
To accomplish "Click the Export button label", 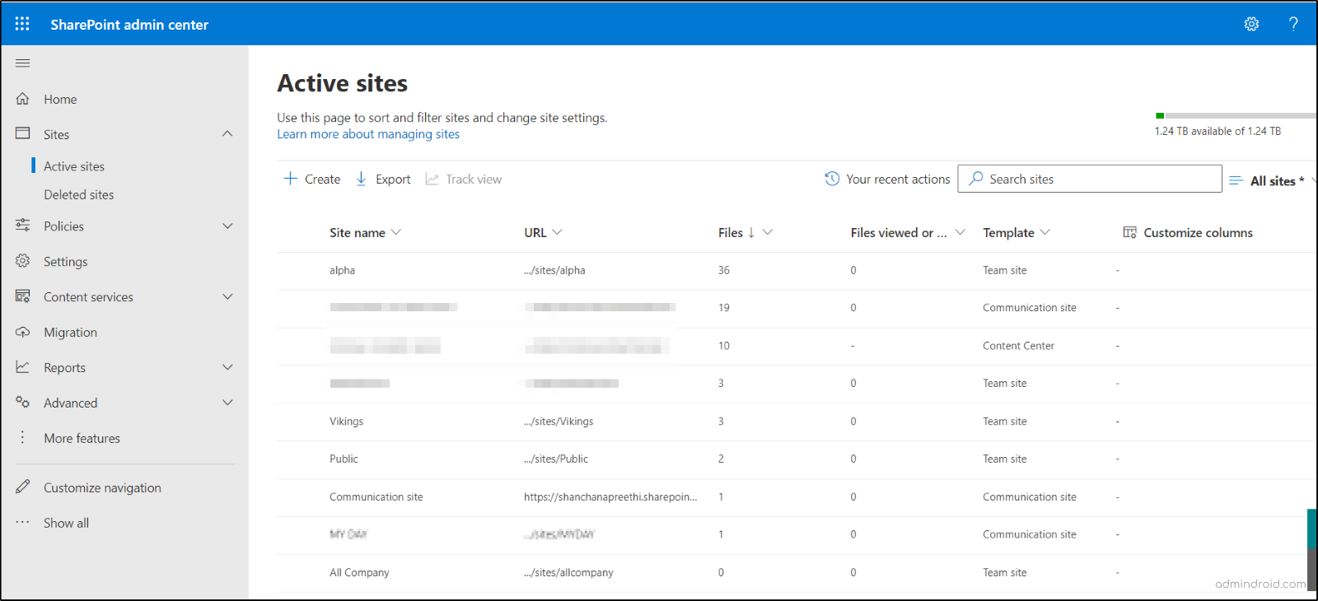I will [x=393, y=179].
